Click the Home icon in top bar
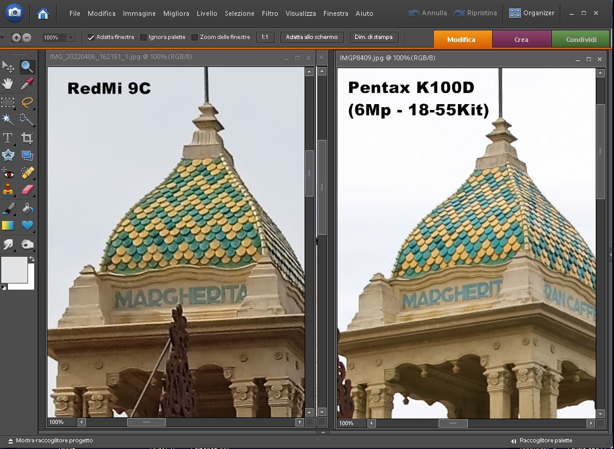The image size is (614, 449). click(x=43, y=13)
